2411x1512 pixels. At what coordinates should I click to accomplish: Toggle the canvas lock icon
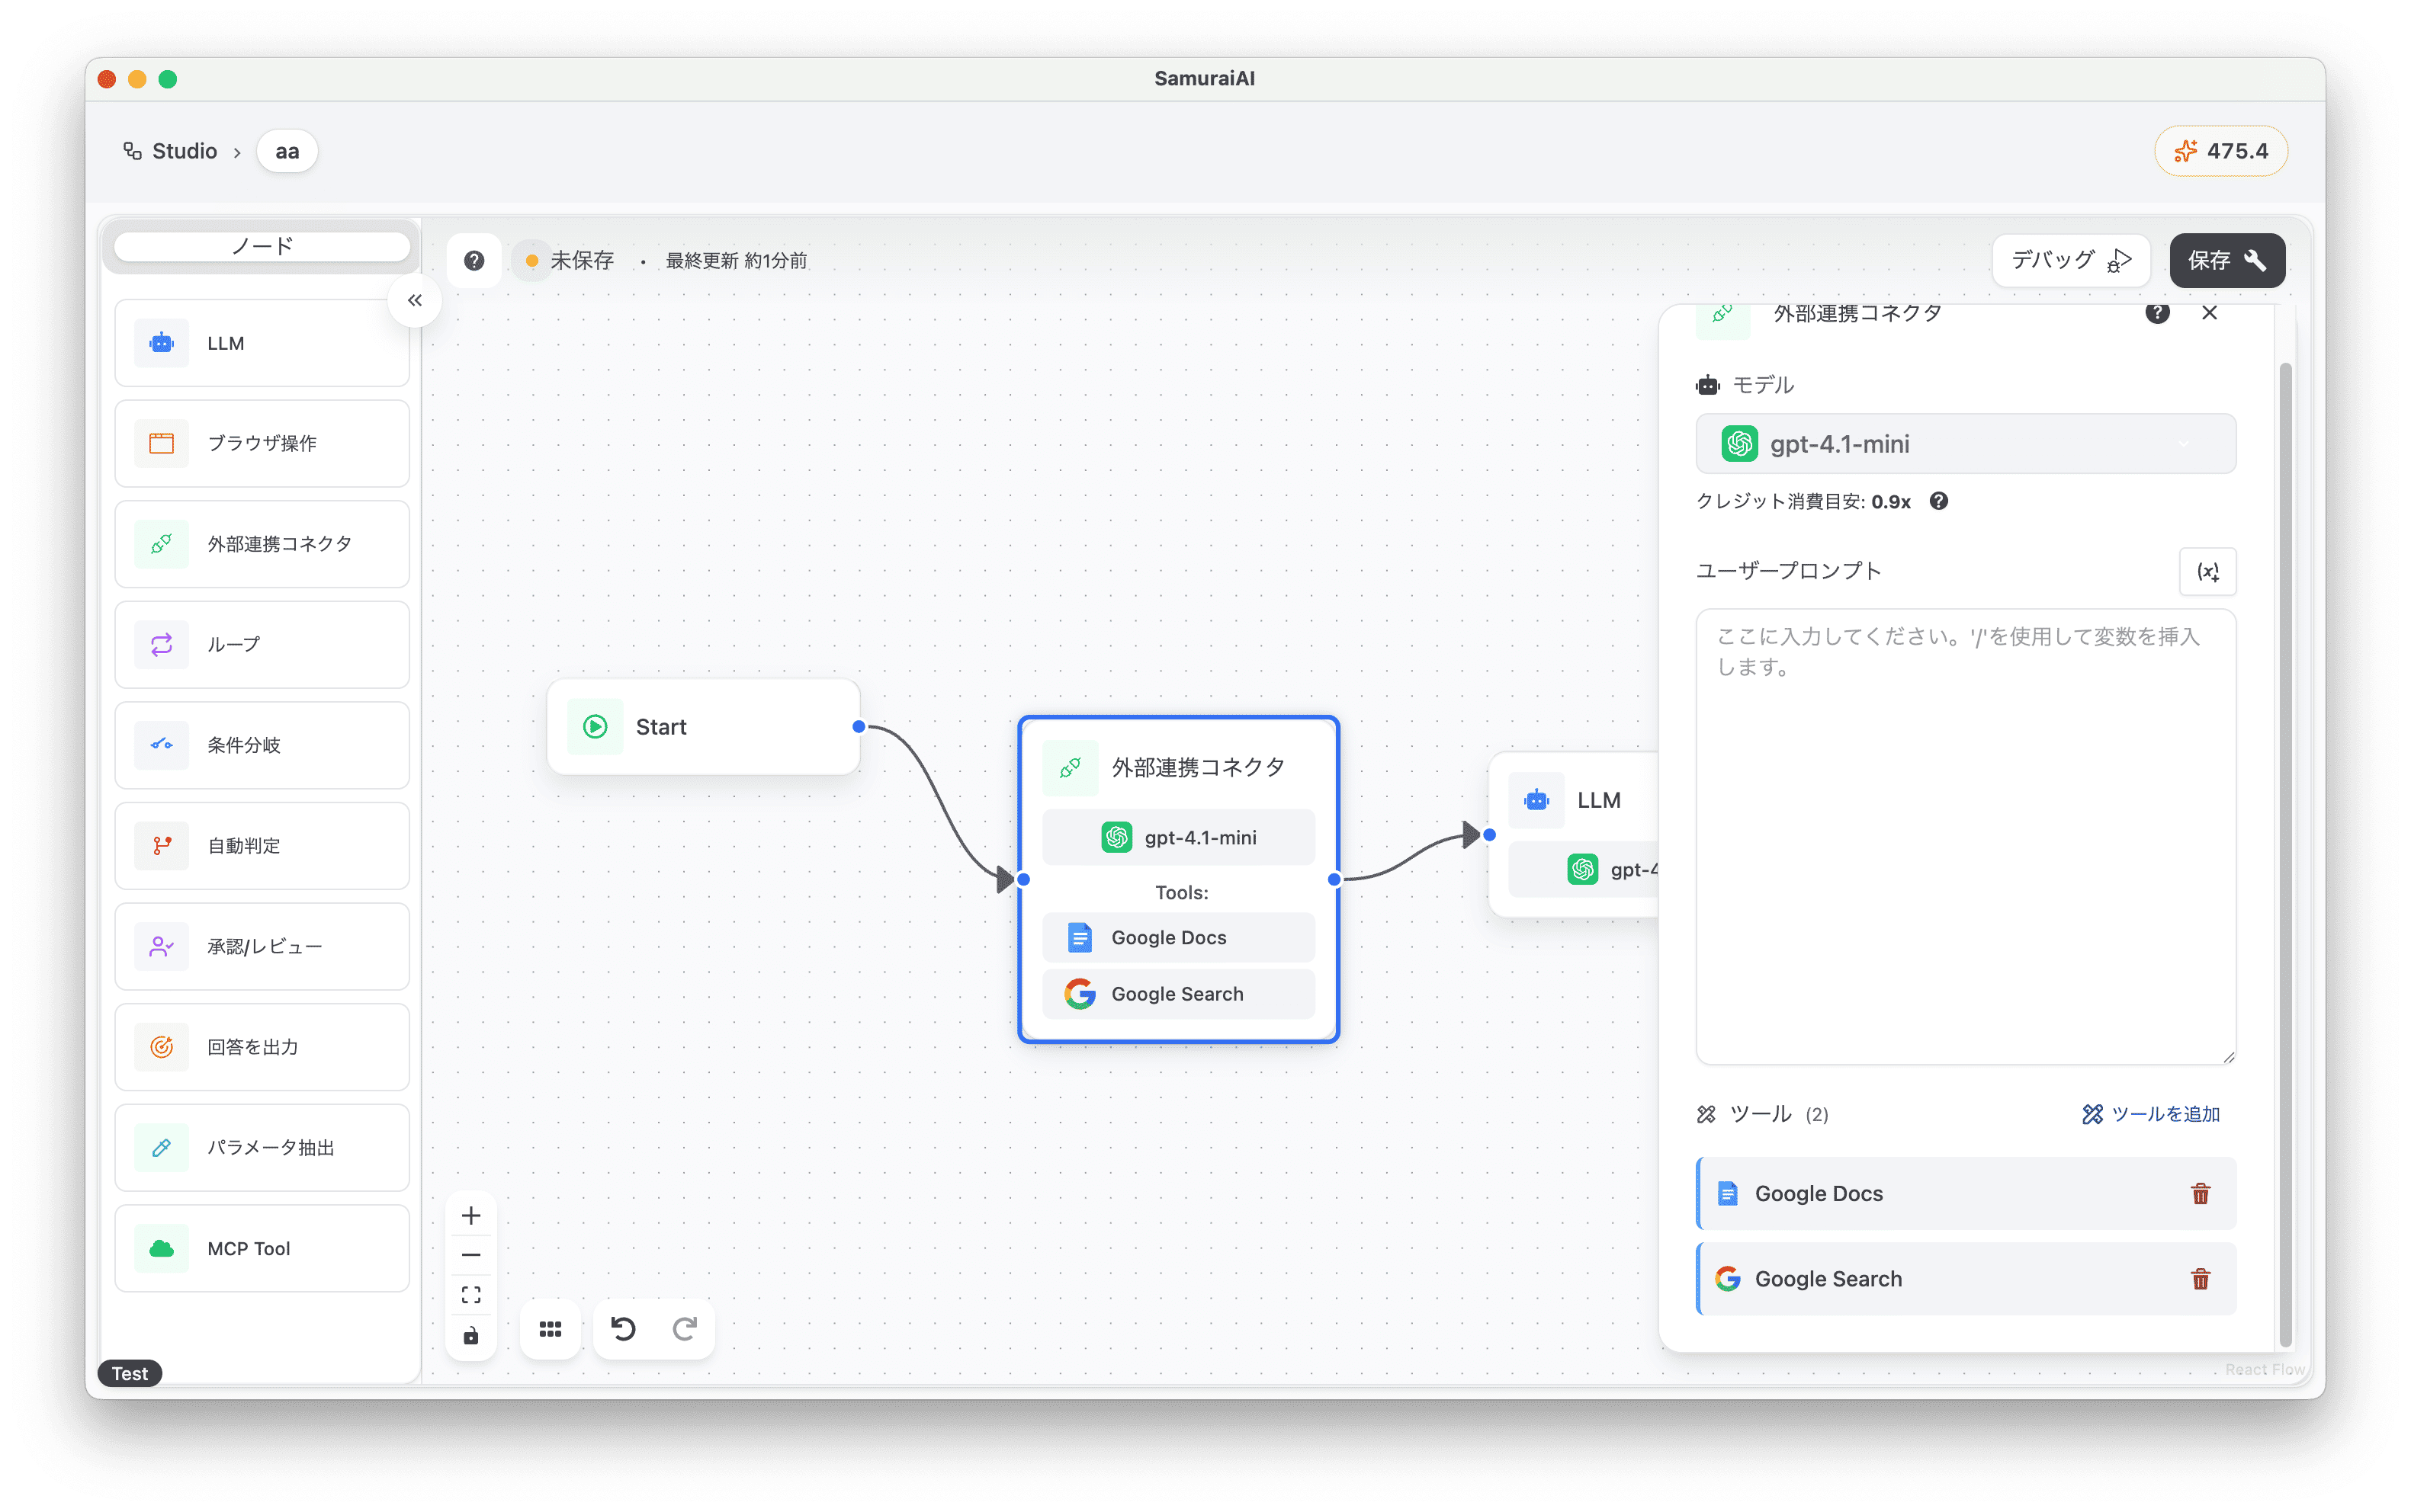[471, 1336]
